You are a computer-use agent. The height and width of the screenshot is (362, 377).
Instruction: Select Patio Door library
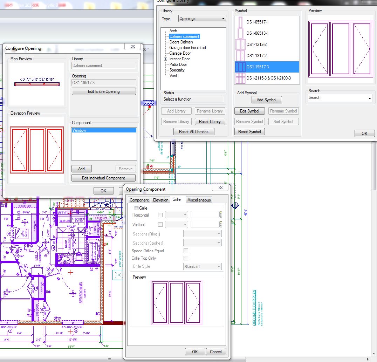[178, 64]
